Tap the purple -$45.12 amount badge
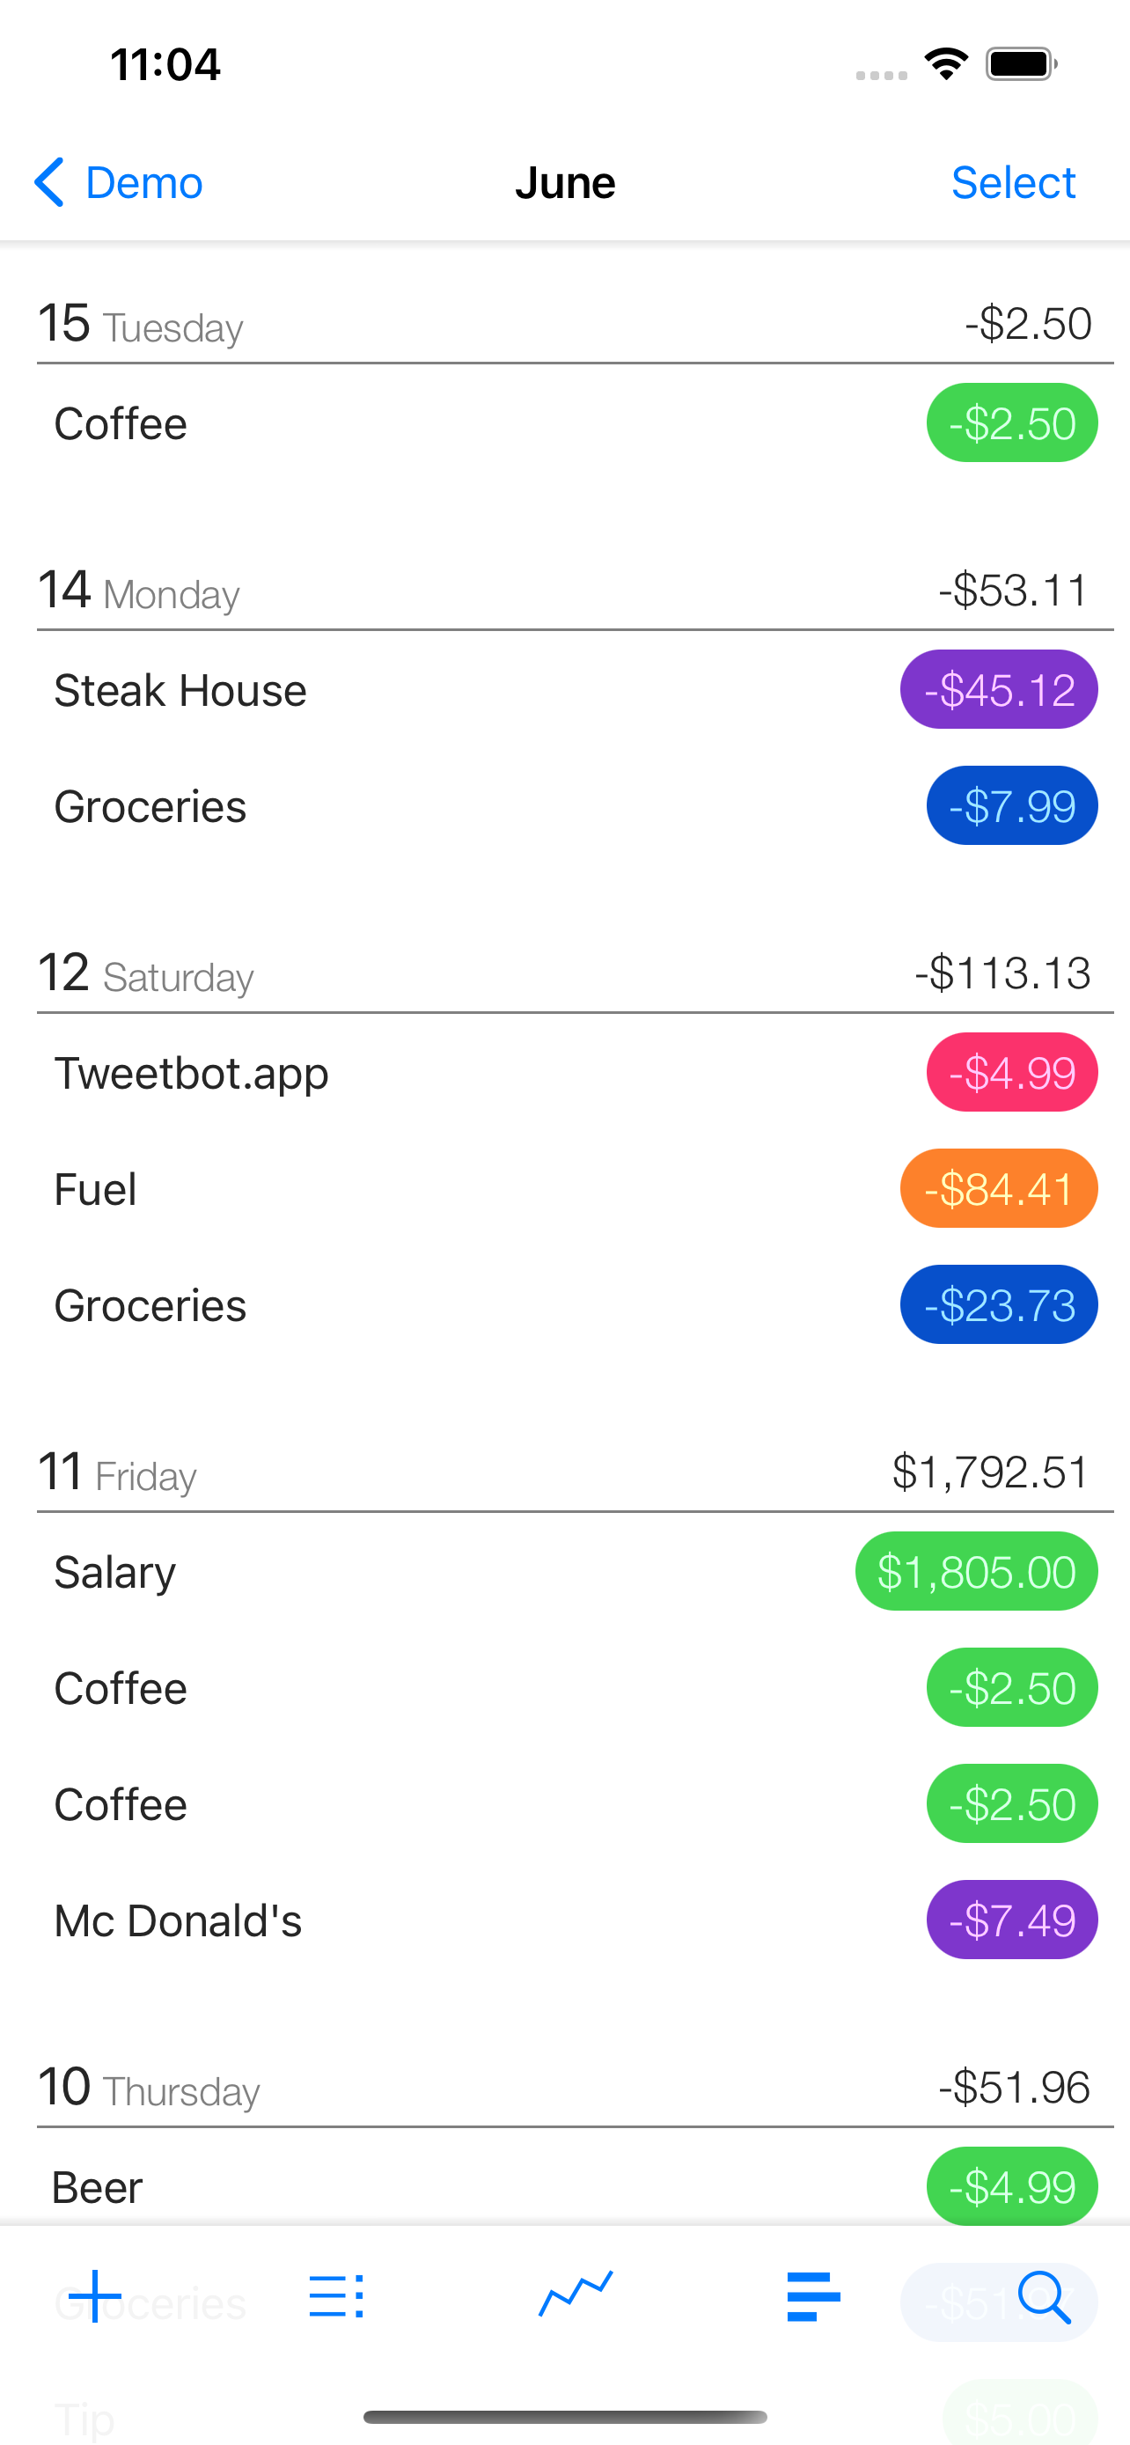This screenshot has height=2445, width=1130. click(x=998, y=690)
